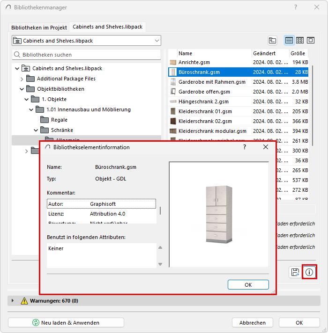Click the Schränke folder icon
Viewport: 328px width, 333px height.
coord(45,130)
